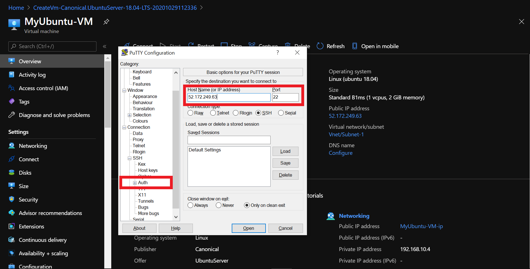Click the Networking settings icon in sidebar
This screenshot has width=530, height=269.
click(x=11, y=146)
